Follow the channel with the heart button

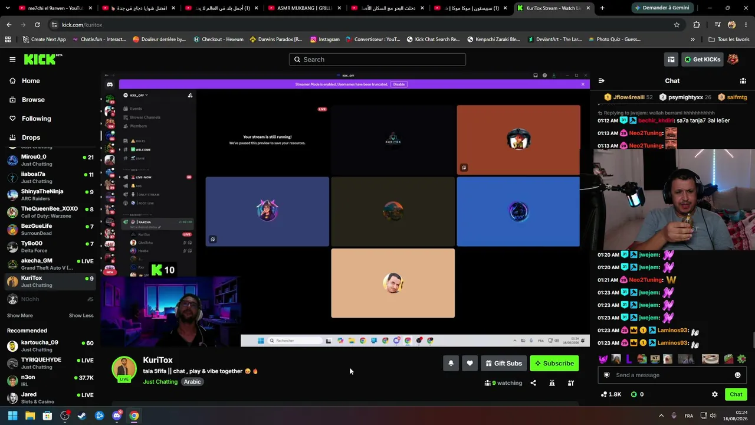[470, 364]
